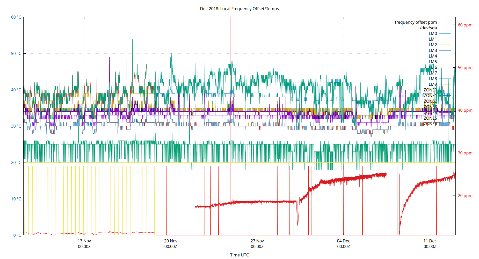Toggle the /dev/sda temperature series
Image resolution: width=479 pixels, height=259 pixels.
coord(428,28)
